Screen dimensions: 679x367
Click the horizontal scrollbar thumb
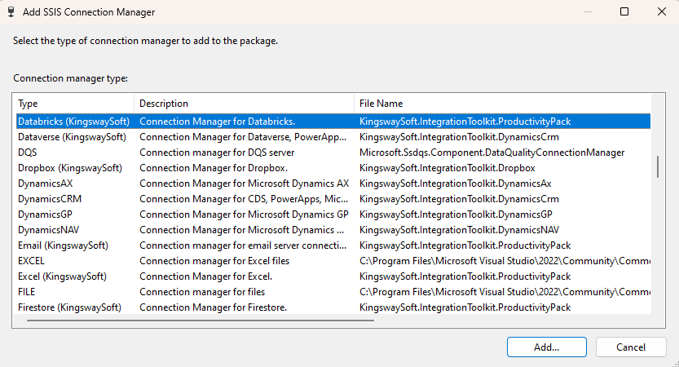point(200,321)
